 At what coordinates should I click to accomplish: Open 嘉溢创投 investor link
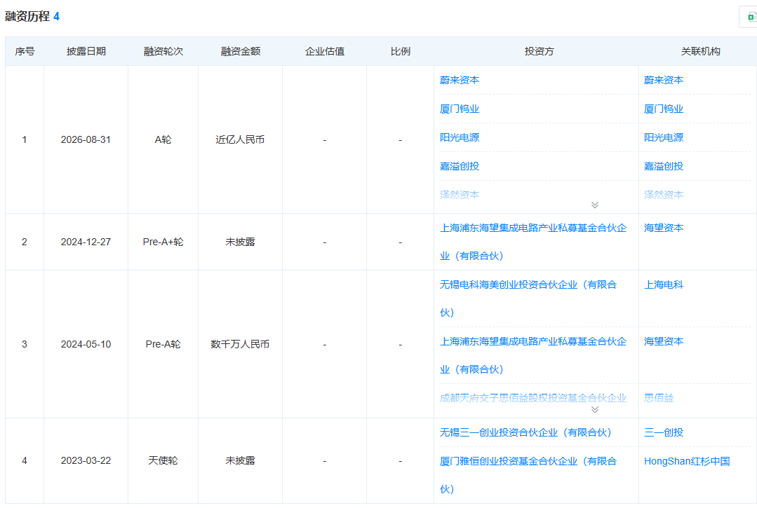(x=459, y=166)
